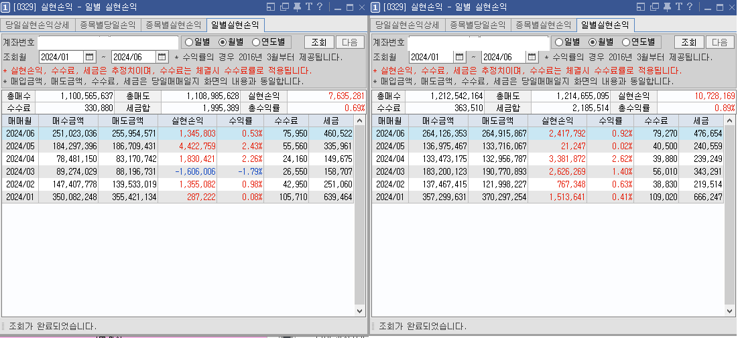Open font settings T icon in right window

678,7
